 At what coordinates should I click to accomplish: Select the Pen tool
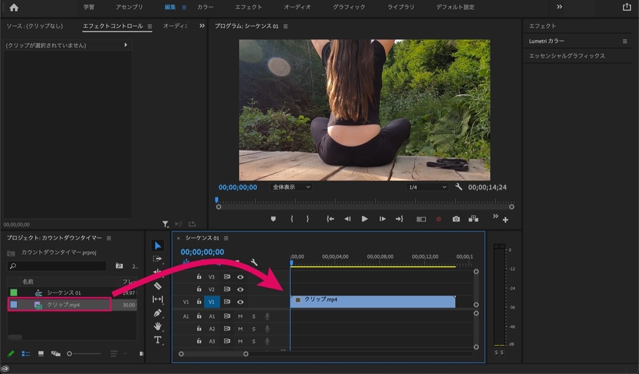pyautogui.click(x=158, y=313)
